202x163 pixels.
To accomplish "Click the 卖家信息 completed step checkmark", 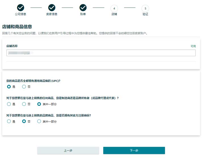I will pos(52,8).
